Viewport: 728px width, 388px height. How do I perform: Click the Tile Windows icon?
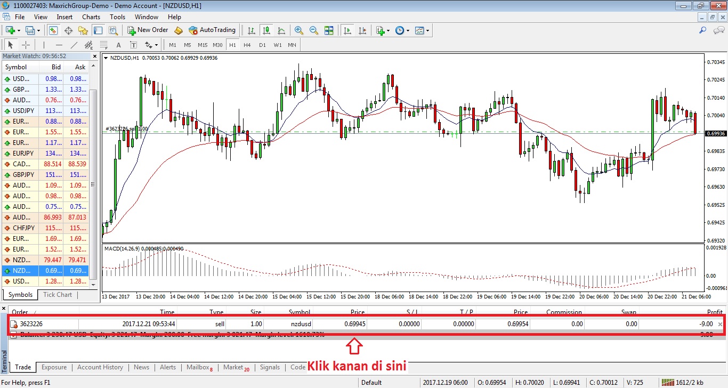click(x=329, y=30)
